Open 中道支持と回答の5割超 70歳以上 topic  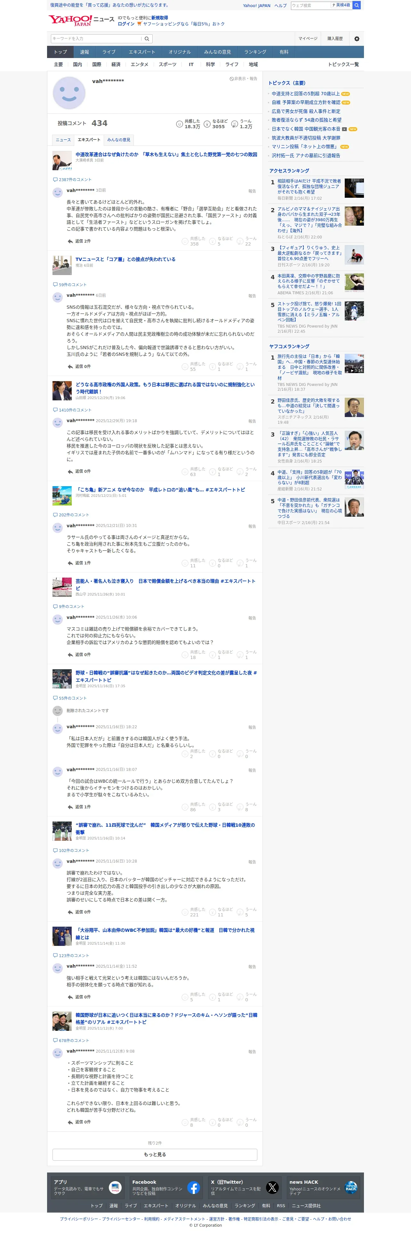click(x=306, y=94)
